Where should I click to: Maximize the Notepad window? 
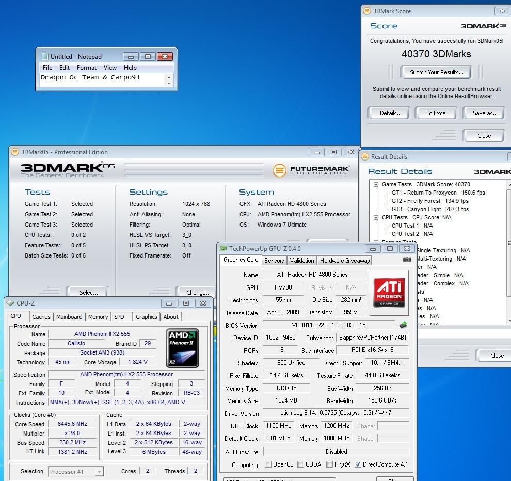click(x=148, y=57)
